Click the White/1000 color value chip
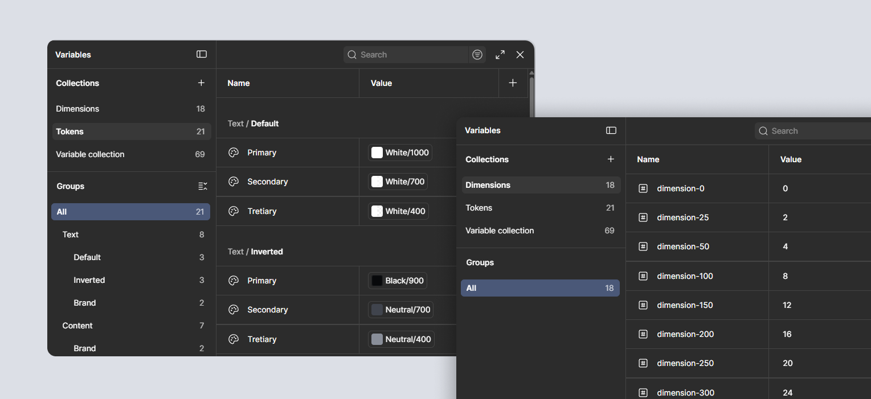871x399 pixels. [400, 153]
